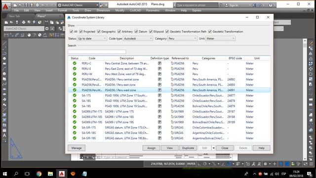The width and height of the screenshot is (316, 178).
Task: Toggle the Geodetic Transformation checkbox
Action: (x=210, y=32)
